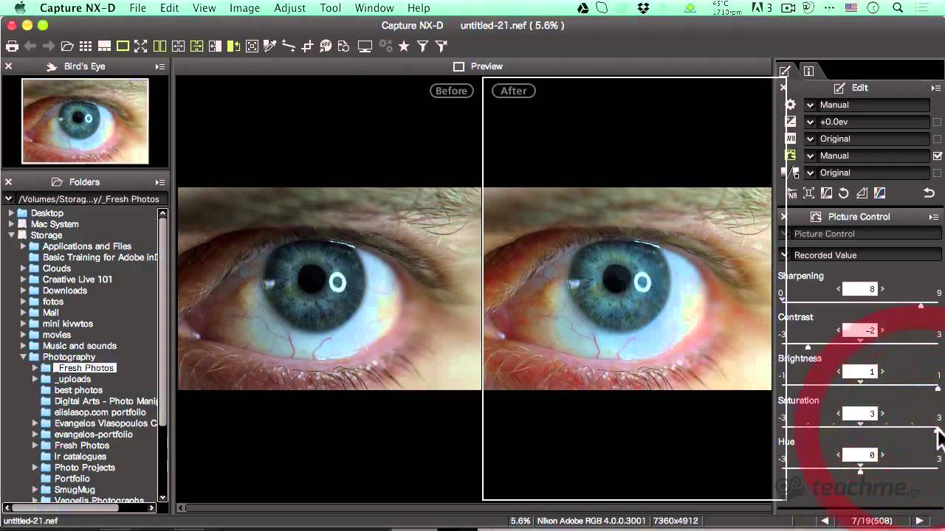The image size is (945, 531).
Task: Toggle the Preview checkbox
Action: (458, 66)
